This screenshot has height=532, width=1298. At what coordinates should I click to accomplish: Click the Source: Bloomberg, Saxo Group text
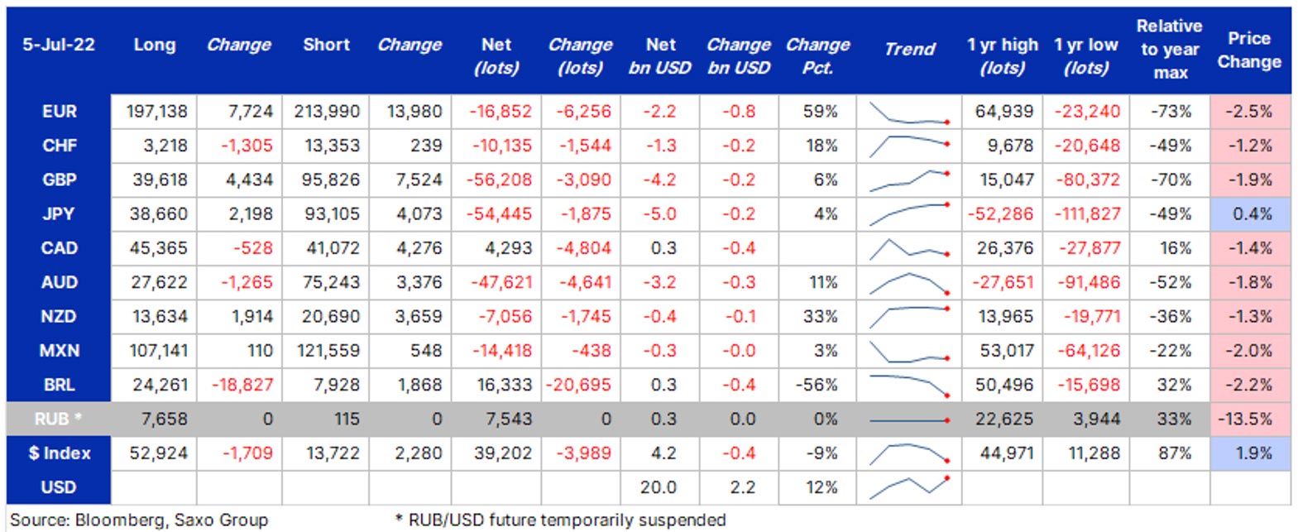coord(139,520)
